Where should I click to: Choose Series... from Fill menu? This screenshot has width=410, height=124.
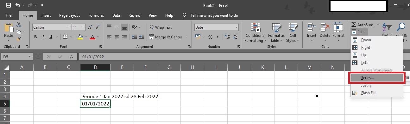pyautogui.click(x=377, y=78)
